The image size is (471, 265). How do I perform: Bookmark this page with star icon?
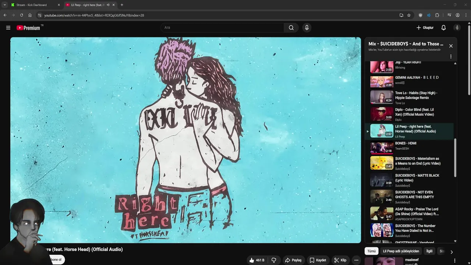coord(409,15)
